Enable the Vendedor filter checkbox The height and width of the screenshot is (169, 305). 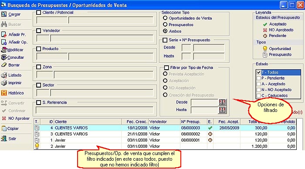point(38,30)
